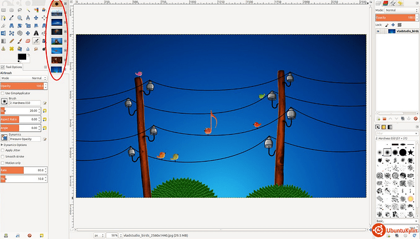Viewport: 420px width, 239px height.
Task: Open brush selector button beside Hardness 050
Action: click(4, 101)
